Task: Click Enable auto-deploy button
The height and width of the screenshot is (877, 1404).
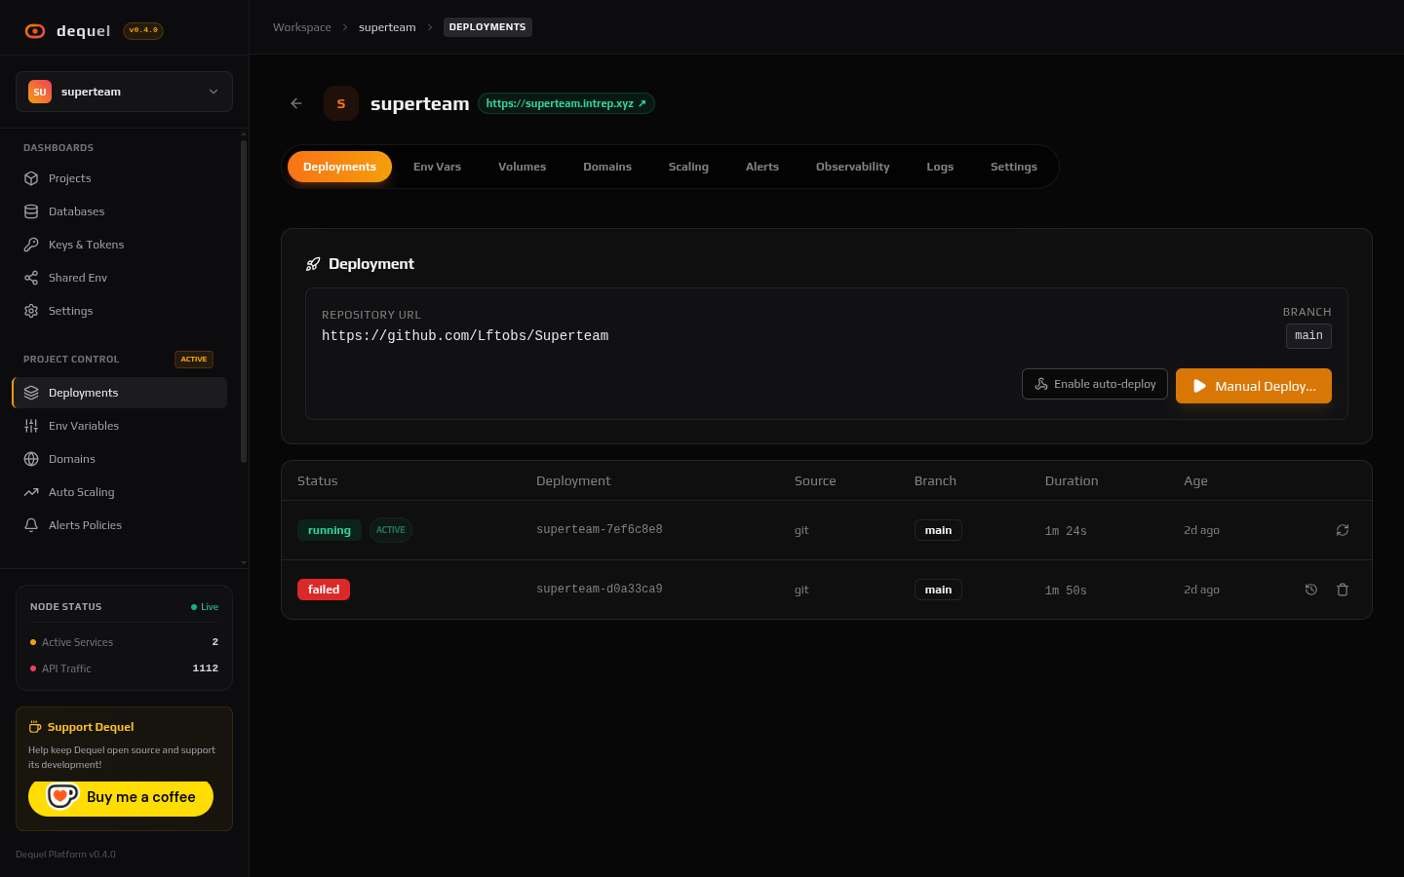Action: tap(1095, 384)
